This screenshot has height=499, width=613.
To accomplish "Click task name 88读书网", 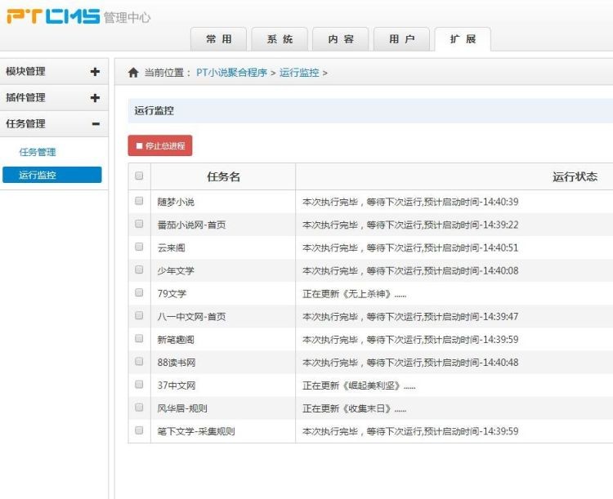I will tap(177, 363).
